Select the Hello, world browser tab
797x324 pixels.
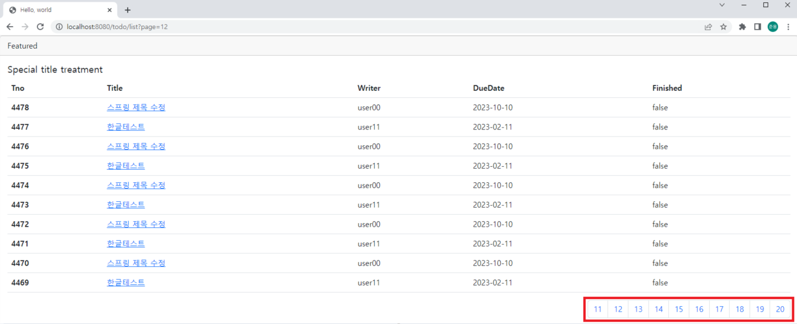(x=59, y=10)
